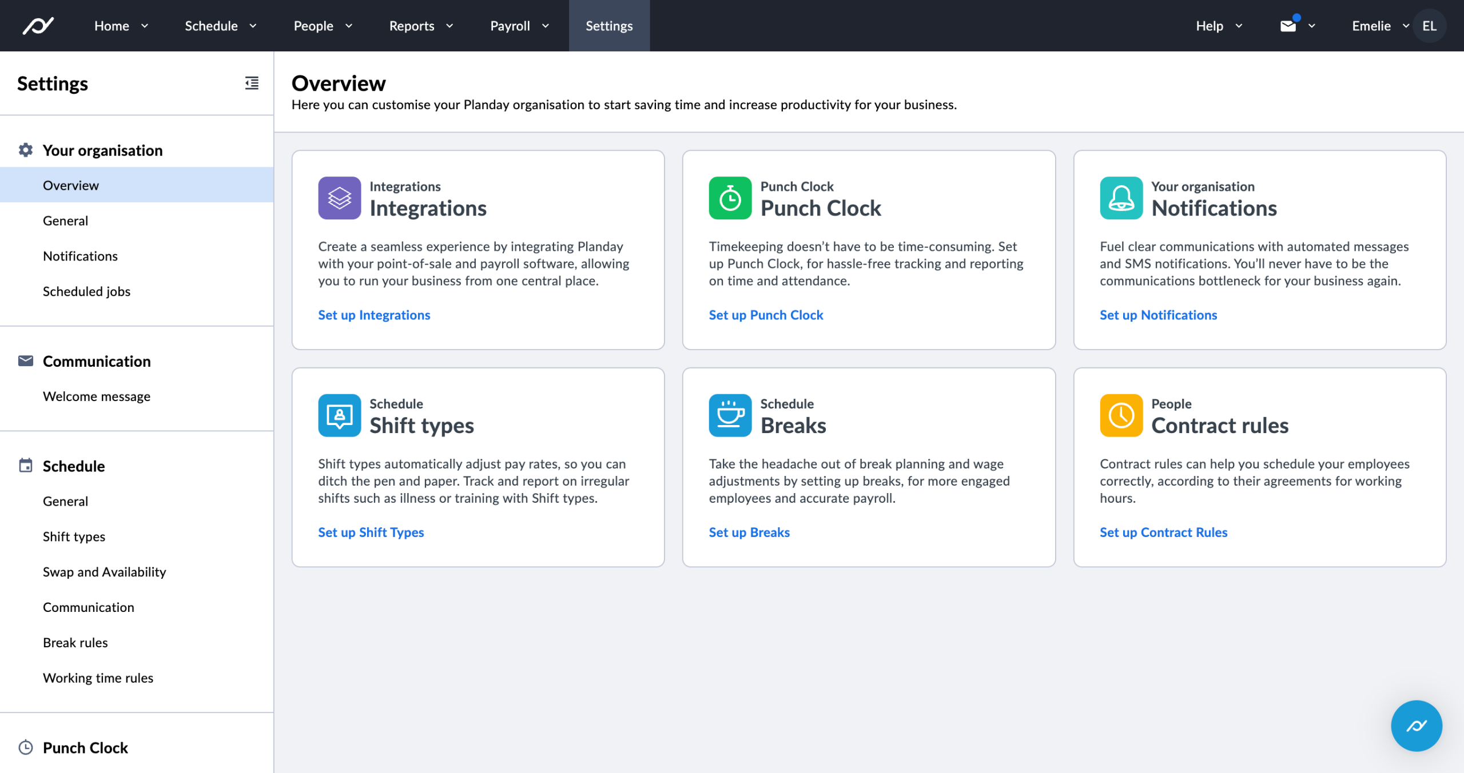Viewport: 1464px width, 773px height.
Task: Expand the Home dropdown menu
Action: coord(121,26)
